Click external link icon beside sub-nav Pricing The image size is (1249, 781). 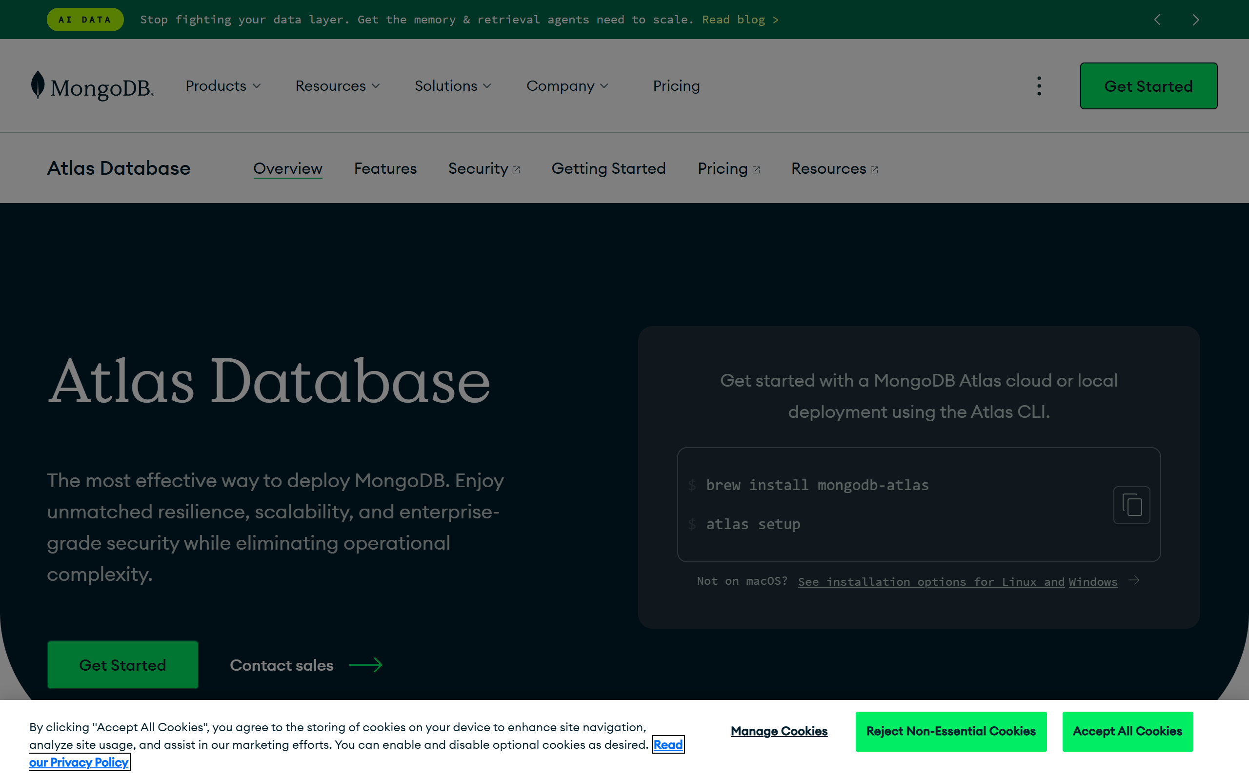(756, 170)
